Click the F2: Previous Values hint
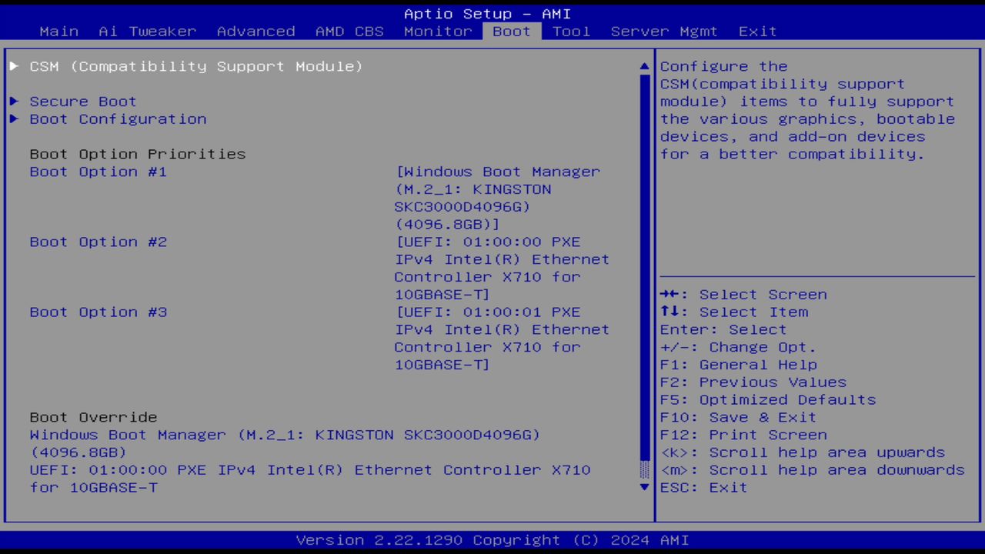Viewport: 985px width, 554px height. point(753,382)
